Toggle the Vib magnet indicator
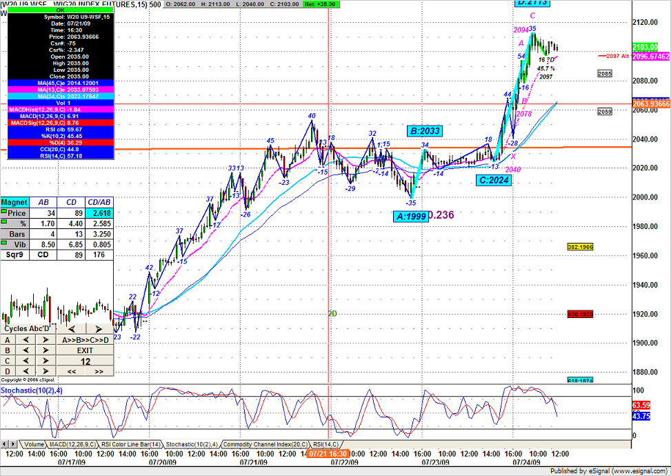This screenshot has height=476, width=671. pos(5,243)
